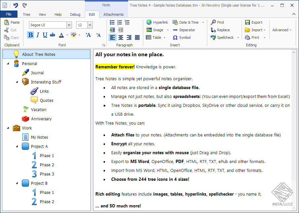The height and width of the screenshot is (213, 299).
Task: Apply the font color A button
Action: pos(61,35)
